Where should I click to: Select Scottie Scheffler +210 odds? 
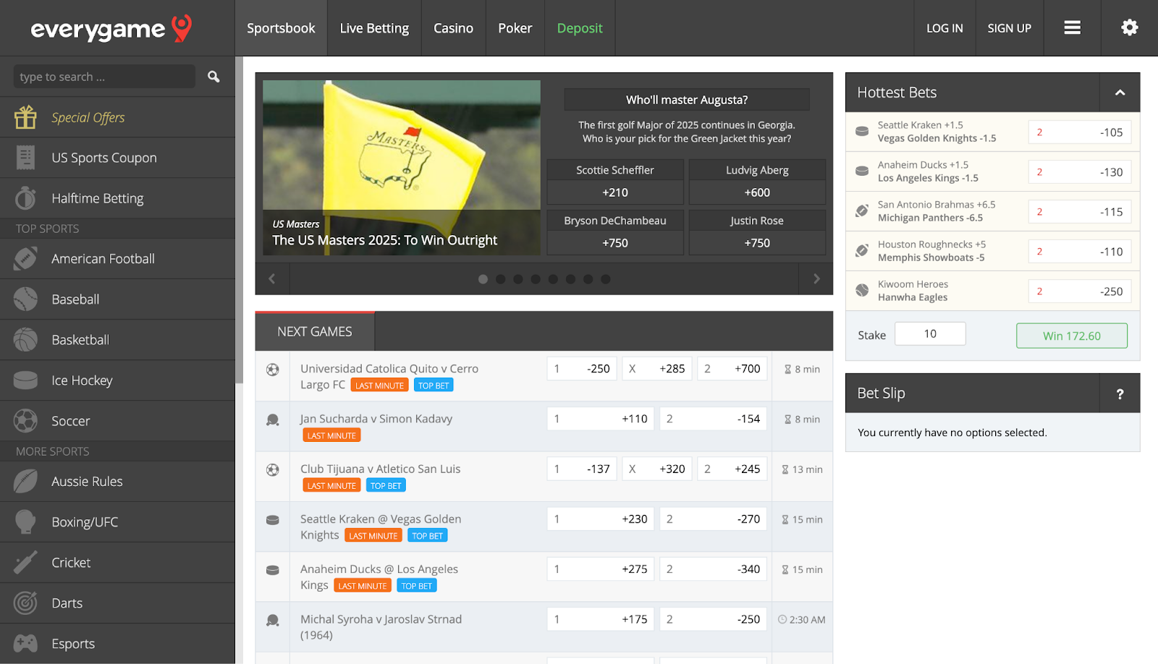click(614, 192)
